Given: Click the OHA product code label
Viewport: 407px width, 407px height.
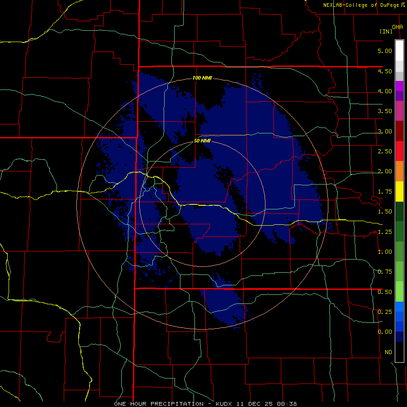Looking at the screenshot, I should point(398,27).
